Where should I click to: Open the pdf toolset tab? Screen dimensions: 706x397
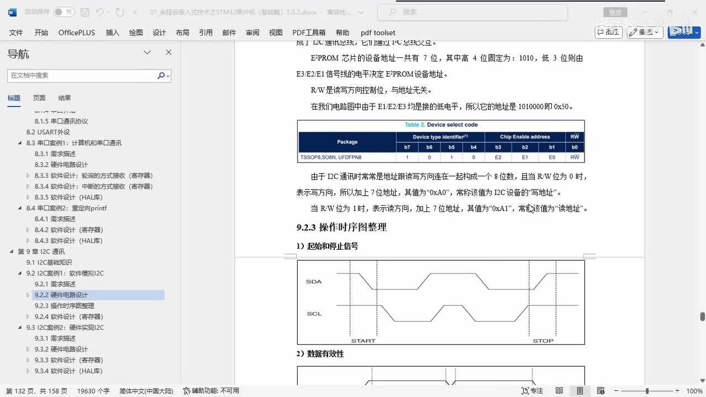(378, 33)
